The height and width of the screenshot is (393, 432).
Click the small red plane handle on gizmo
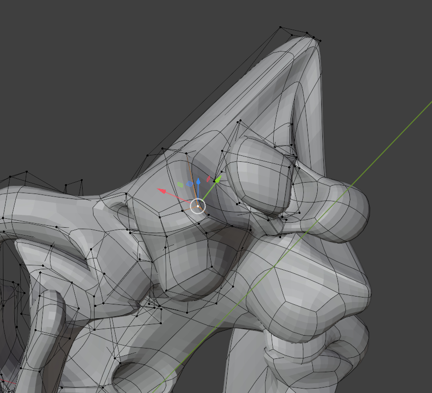pos(208,179)
